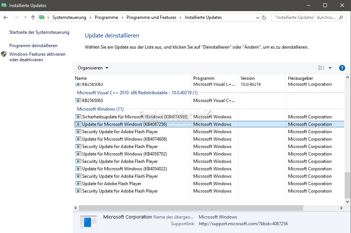Click Herausgeber cell of KB4087256 row
The image size is (351, 233).
point(310,124)
